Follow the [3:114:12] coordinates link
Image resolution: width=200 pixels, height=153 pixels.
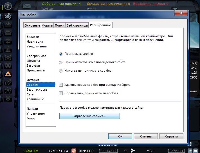click(108, 151)
